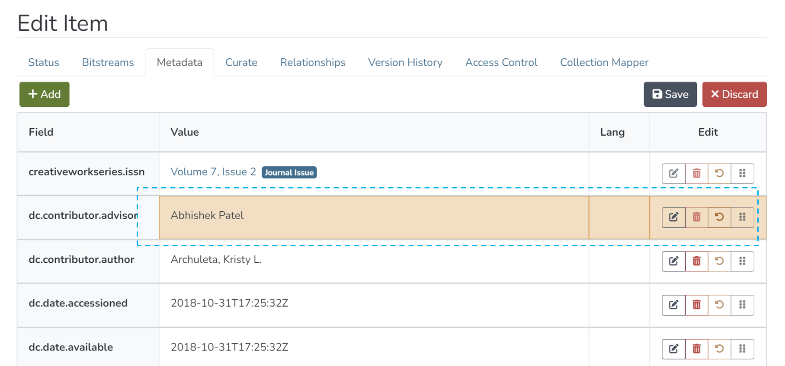Edit the Abhishek Patel advisor value
Viewport: 785px width, 366px height.
click(673, 217)
